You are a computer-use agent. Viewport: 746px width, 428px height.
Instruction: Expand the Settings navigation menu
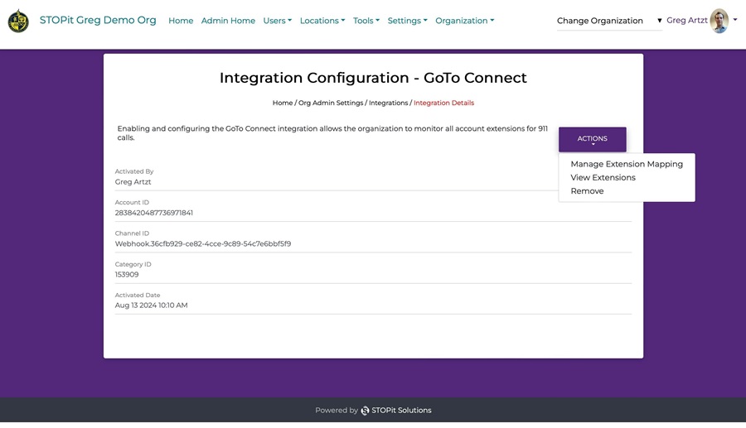pos(407,21)
